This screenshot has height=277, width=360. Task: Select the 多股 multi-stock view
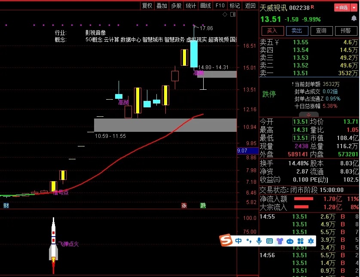(176, 6)
